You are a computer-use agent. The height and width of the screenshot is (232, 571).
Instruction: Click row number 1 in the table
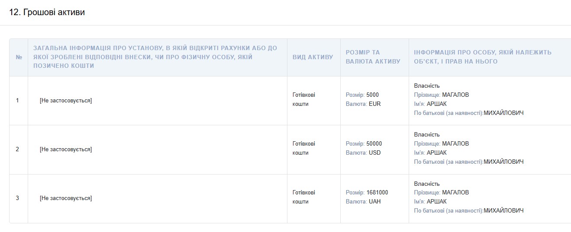(x=17, y=101)
